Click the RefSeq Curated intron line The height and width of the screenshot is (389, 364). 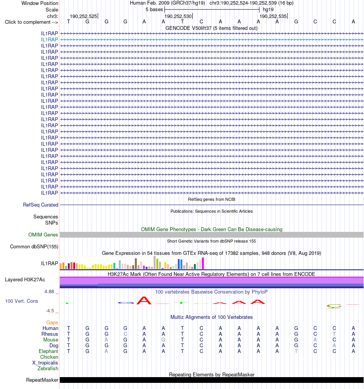[x=212, y=205]
